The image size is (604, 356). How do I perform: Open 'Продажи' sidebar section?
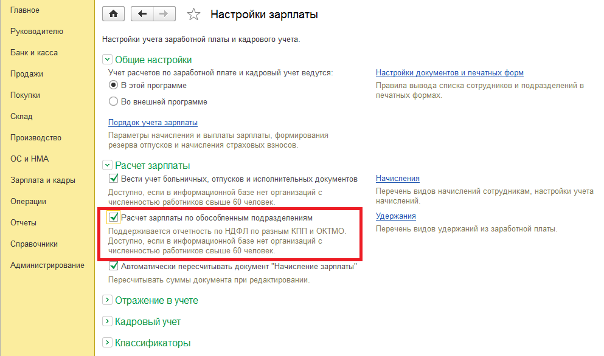pos(27,74)
